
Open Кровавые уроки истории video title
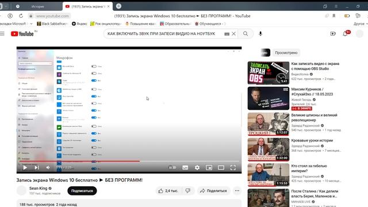pyautogui.click(x=312, y=140)
